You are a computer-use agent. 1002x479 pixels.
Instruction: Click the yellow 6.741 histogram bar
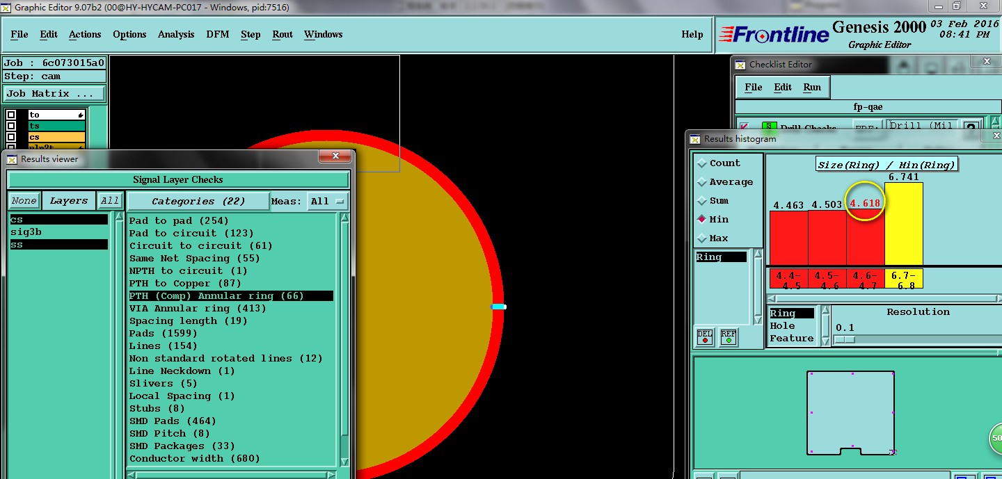click(904, 224)
